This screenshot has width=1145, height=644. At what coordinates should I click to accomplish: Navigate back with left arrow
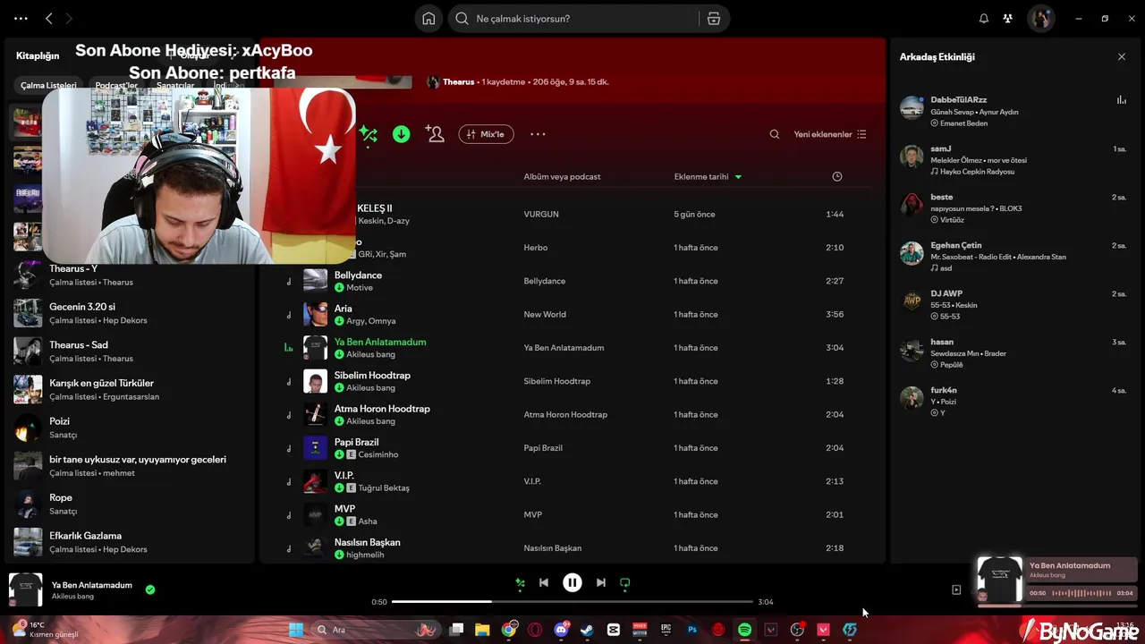click(x=49, y=19)
